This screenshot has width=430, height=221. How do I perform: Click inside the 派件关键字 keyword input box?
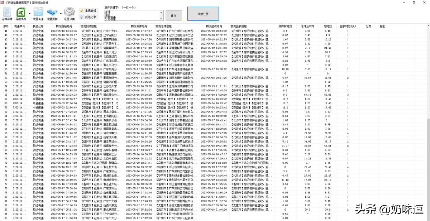pyautogui.click(x=133, y=16)
